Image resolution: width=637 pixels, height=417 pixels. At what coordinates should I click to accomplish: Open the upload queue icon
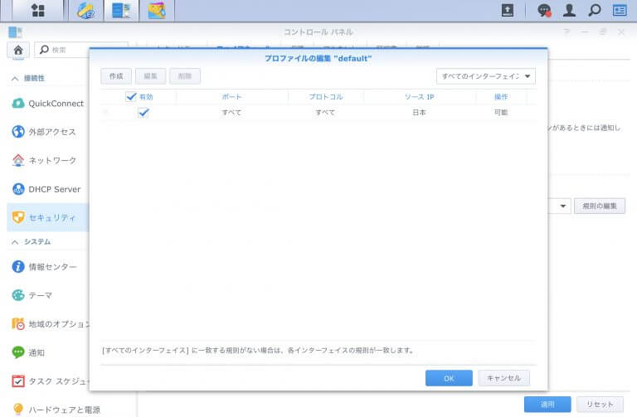(508, 10)
